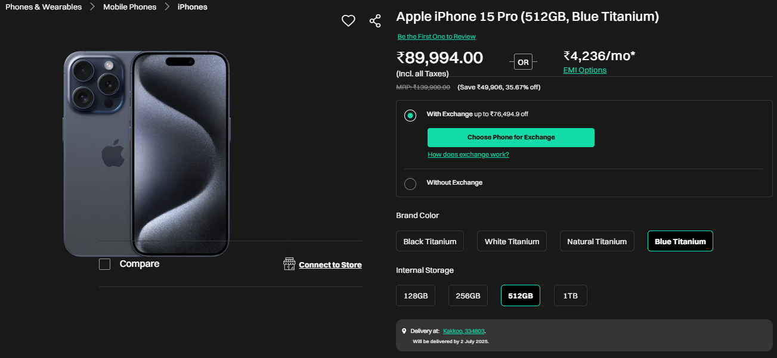This screenshot has width=777, height=358.
Task: Click the chevron after Mobile Phones
Action: 167,7
